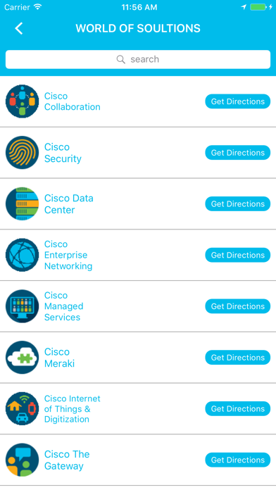Get directions to Cisco Meraki
Image resolution: width=276 pixels, height=490 pixels.
[238, 358]
